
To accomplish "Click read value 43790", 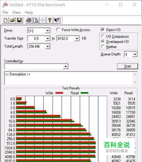I will (x=131, y=157).
